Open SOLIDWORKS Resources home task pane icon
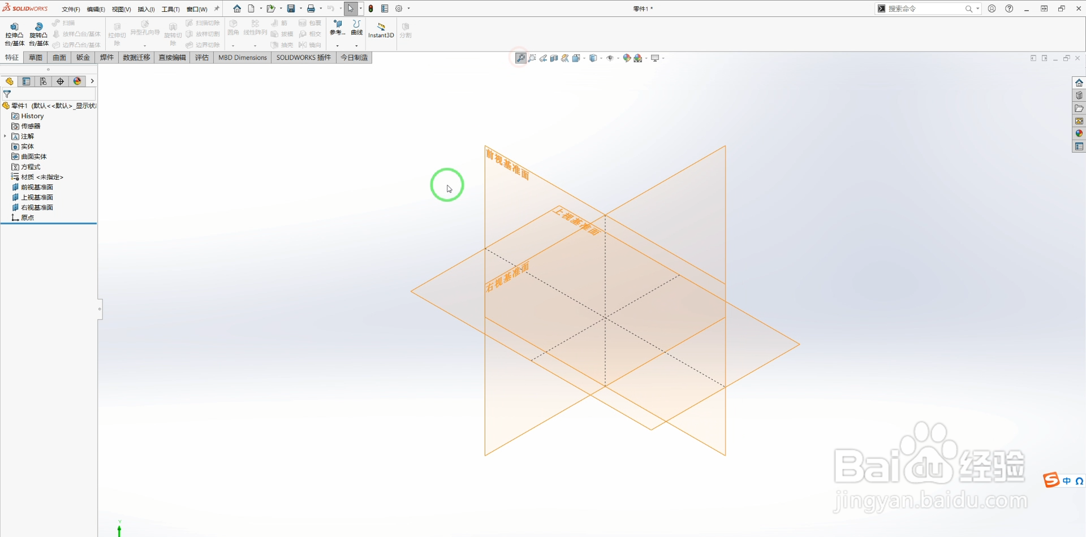The width and height of the screenshot is (1086, 537). coord(1079,83)
